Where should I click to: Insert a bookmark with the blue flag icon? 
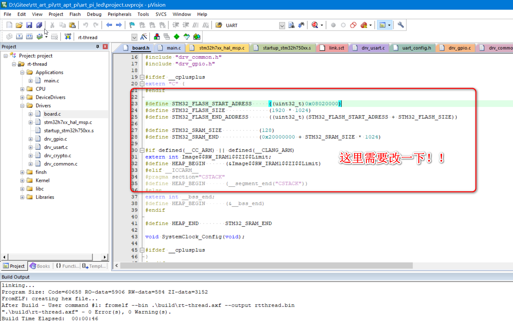[x=132, y=25]
